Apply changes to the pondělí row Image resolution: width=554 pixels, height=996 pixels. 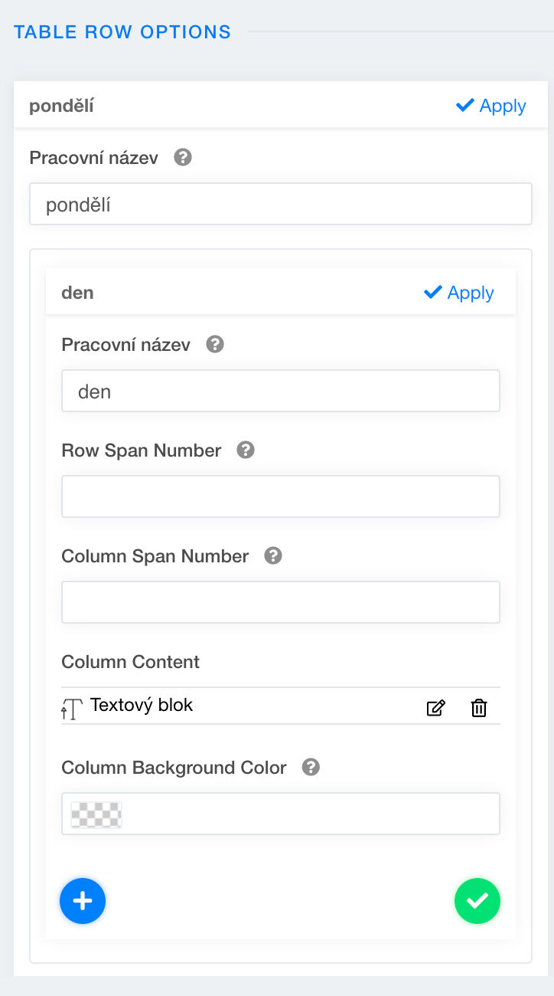(491, 106)
